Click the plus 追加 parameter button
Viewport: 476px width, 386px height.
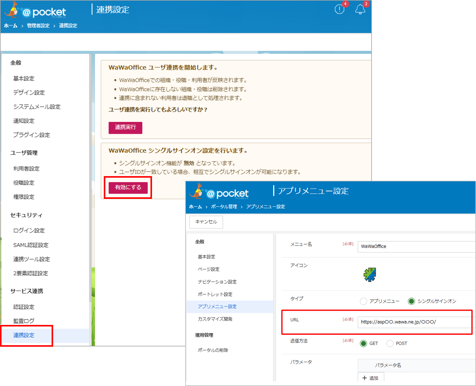371,378
